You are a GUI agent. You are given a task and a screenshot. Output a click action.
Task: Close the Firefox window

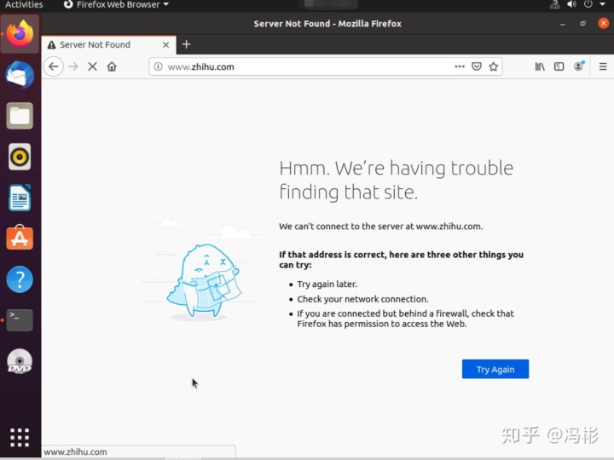(x=604, y=24)
